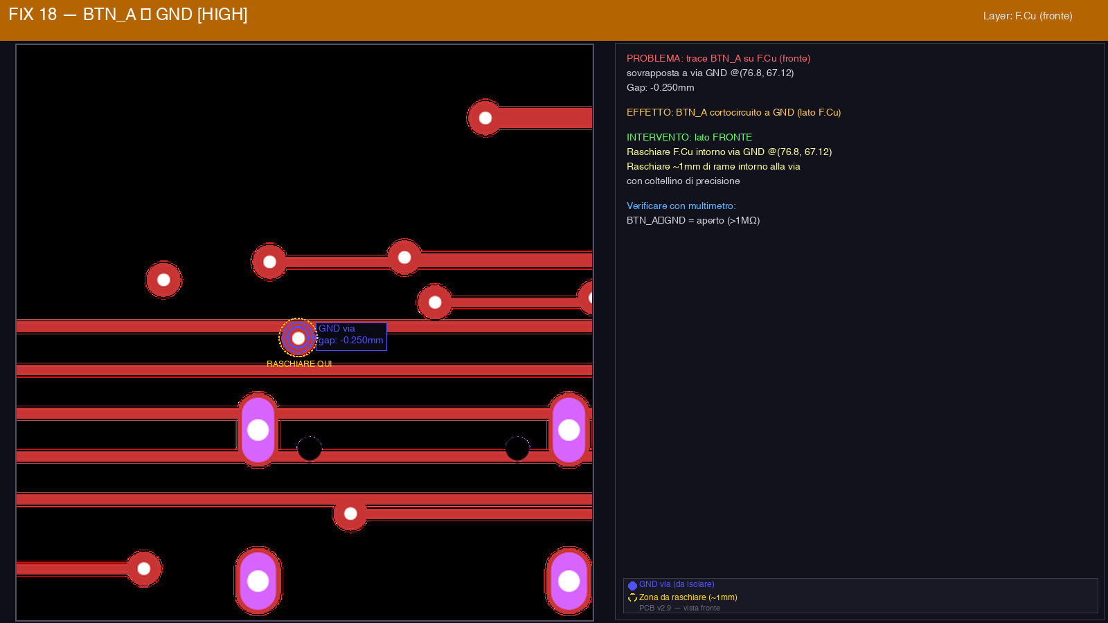Select the topmost red via pad

tap(485, 118)
